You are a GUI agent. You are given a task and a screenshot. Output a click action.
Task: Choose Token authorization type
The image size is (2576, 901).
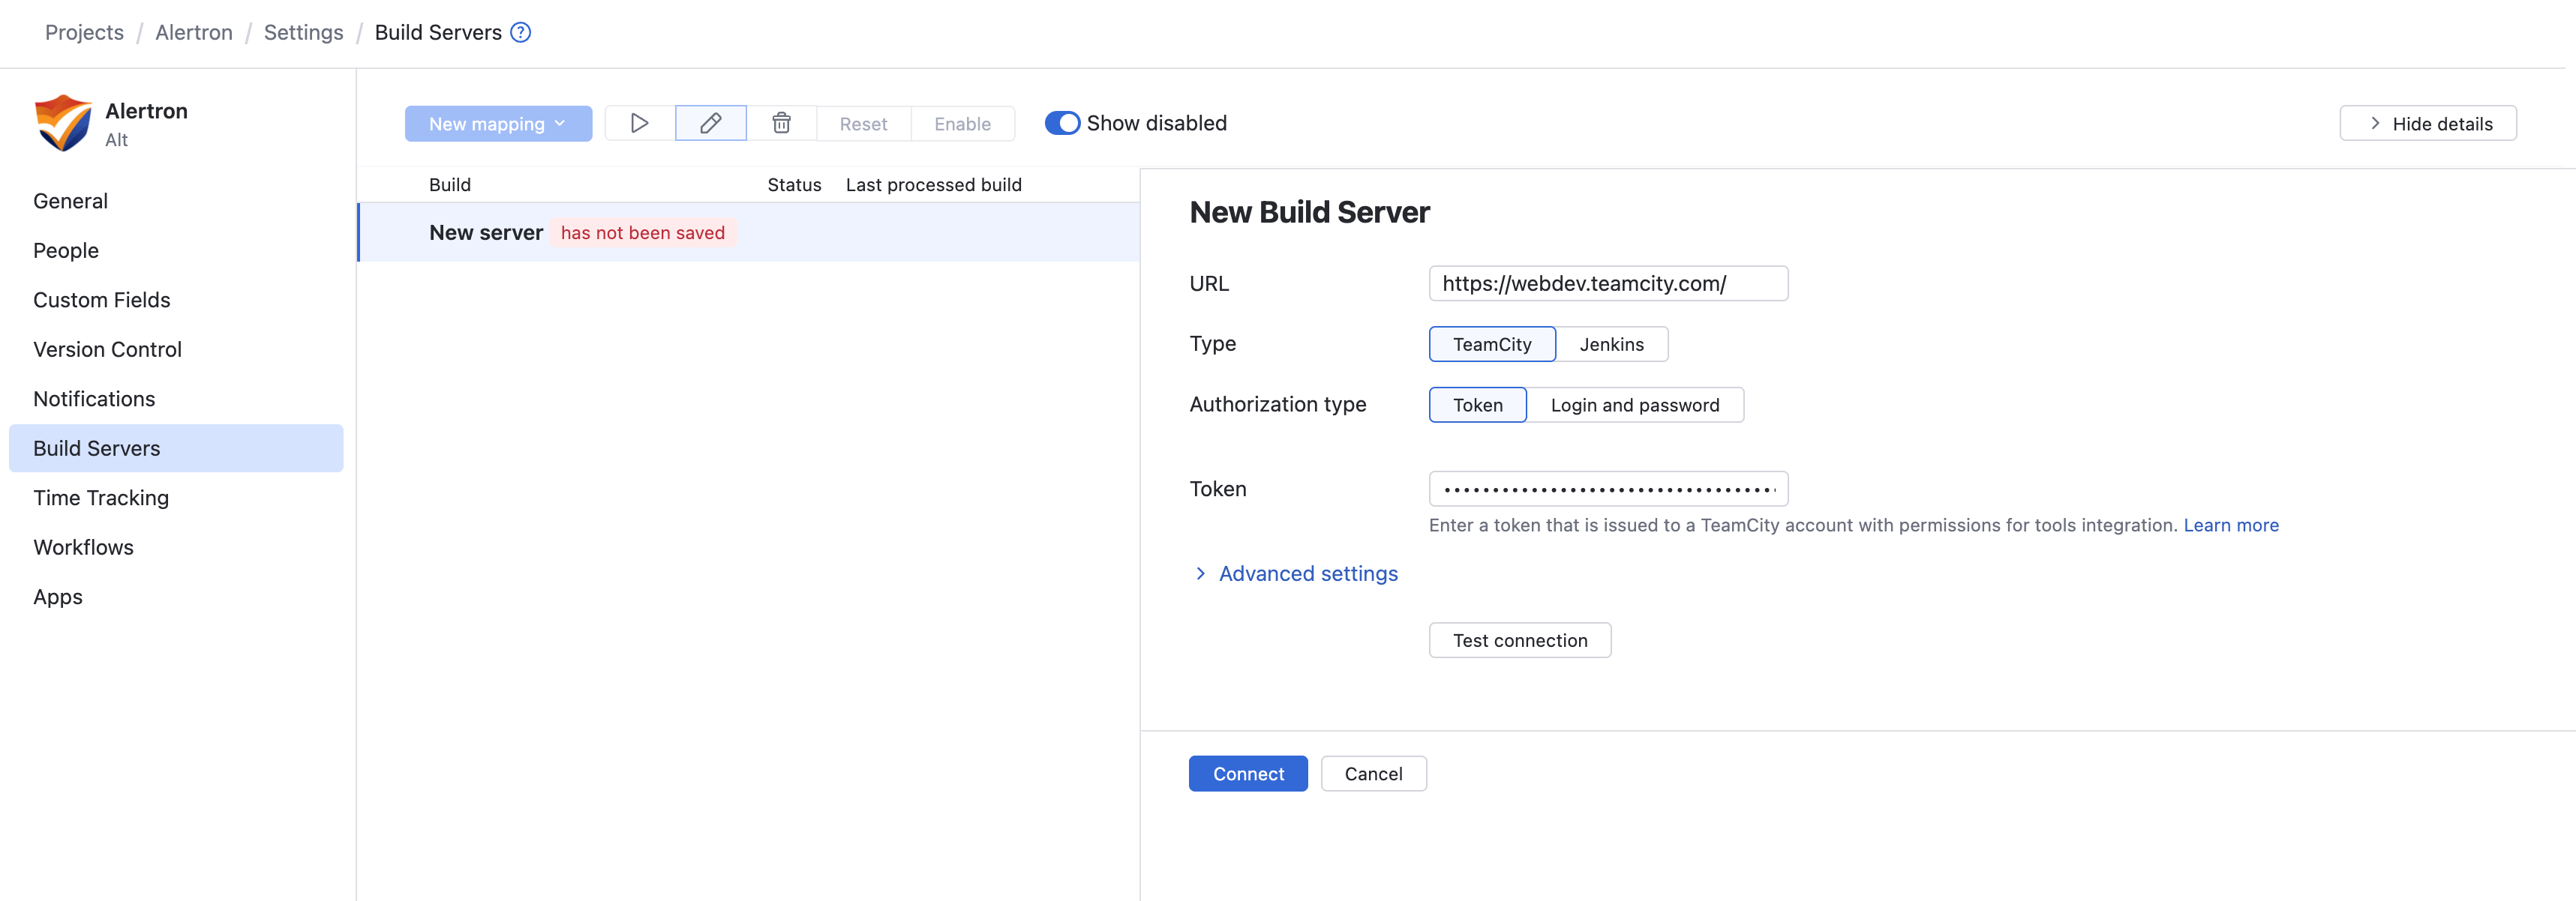pyautogui.click(x=1477, y=405)
